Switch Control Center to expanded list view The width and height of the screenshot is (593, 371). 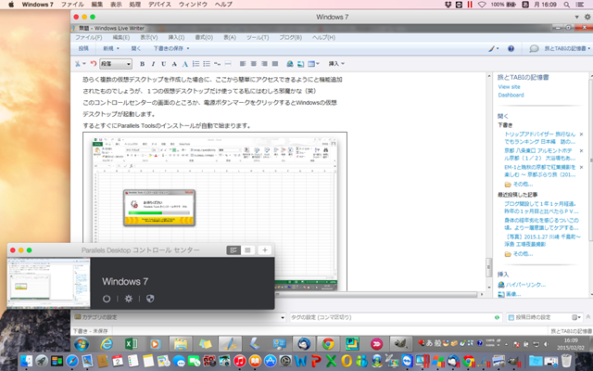(233, 249)
